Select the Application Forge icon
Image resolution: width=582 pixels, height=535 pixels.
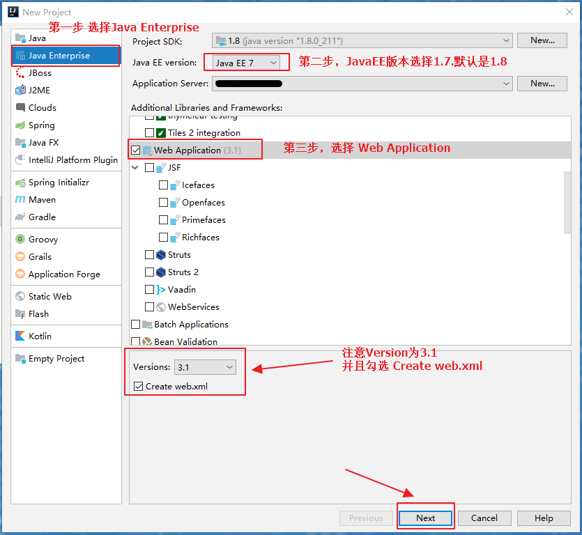[x=20, y=274]
